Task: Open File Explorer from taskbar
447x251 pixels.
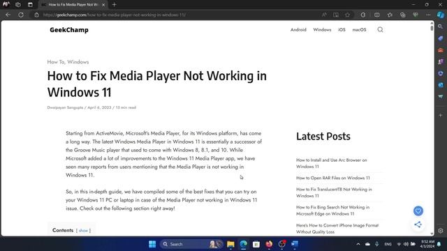Action: [x=230, y=244]
